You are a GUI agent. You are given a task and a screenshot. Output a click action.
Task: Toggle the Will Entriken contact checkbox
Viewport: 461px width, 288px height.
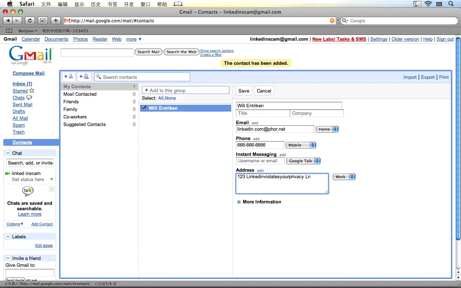coord(144,108)
